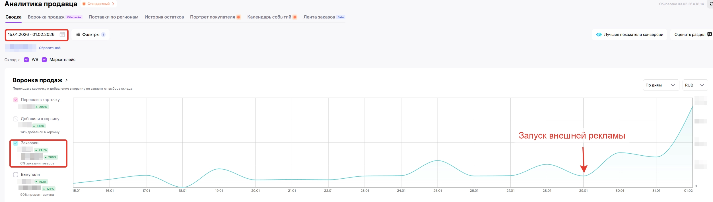This screenshot has height=202, width=713.
Task: Open the По дням grouping dropdown
Action: [x=660, y=85]
